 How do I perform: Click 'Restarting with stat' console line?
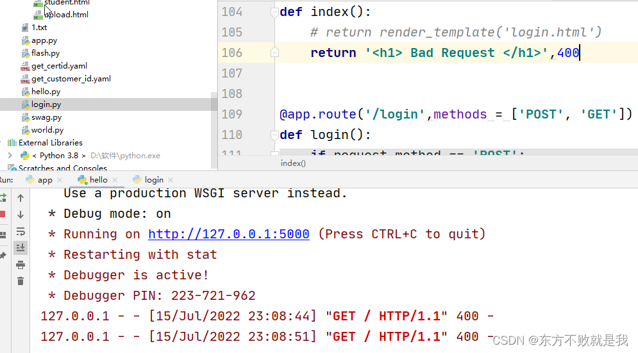[x=133, y=254]
